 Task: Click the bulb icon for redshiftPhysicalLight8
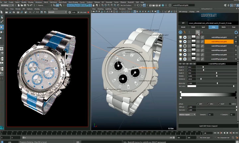point(181,50)
